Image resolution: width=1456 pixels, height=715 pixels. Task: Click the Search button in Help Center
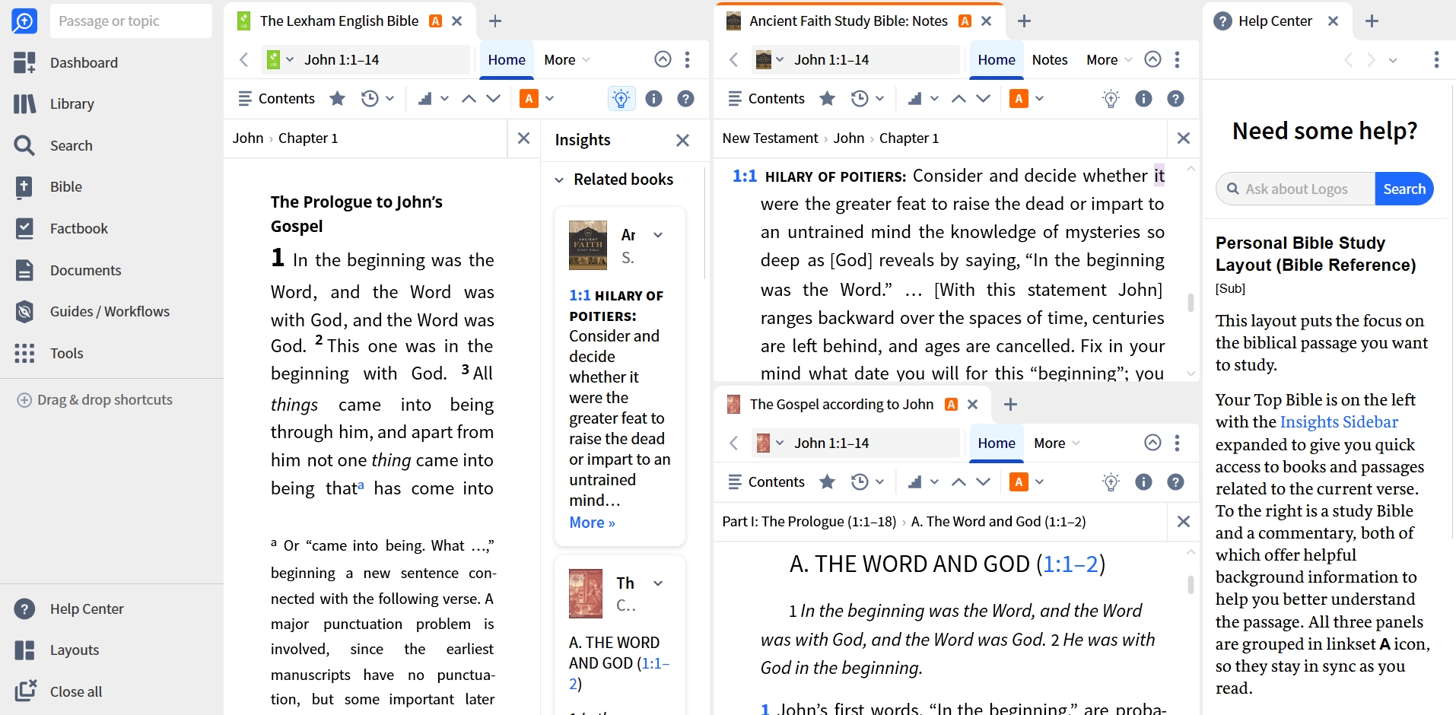tap(1404, 189)
